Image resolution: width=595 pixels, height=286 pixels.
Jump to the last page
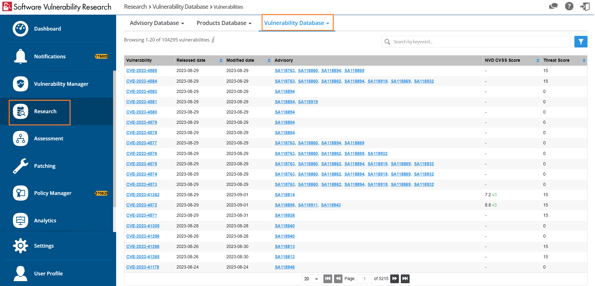(x=405, y=279)
